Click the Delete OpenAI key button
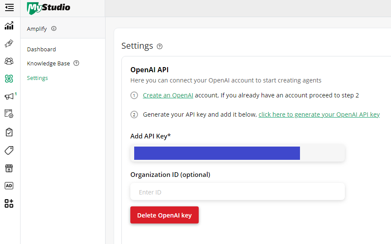Viewport: 391px width, 244px height. click(165, 215)
